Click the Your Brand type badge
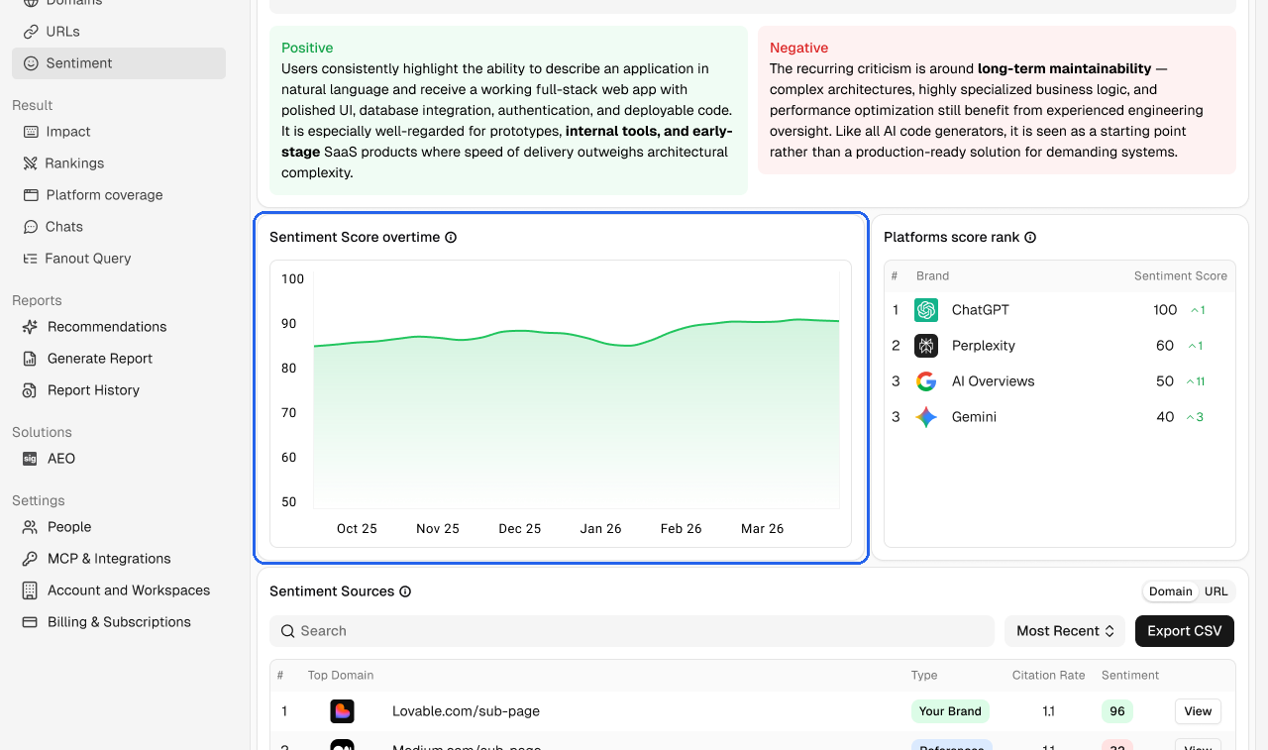 coord(950,711)
